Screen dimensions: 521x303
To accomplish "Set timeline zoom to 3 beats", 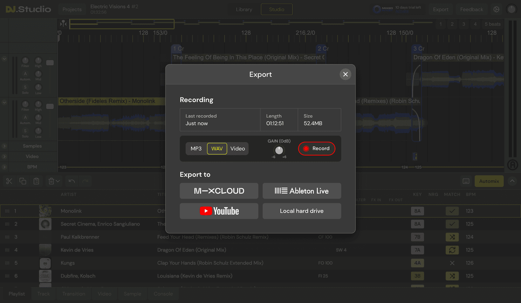I will (464, 24).
